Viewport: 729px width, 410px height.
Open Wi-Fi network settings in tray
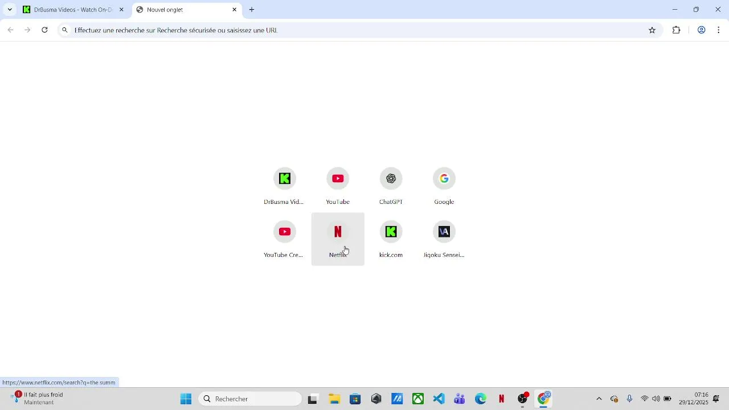645,399
